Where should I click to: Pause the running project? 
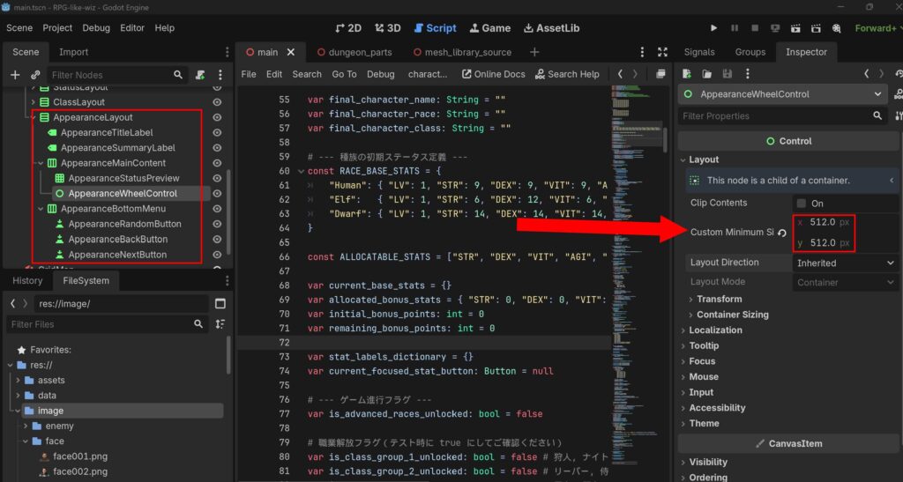coord(735,27)
